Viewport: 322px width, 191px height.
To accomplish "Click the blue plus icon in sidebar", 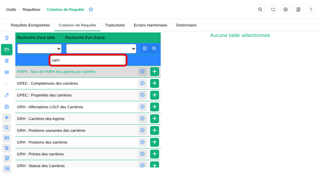I will (x=7, y=117).
